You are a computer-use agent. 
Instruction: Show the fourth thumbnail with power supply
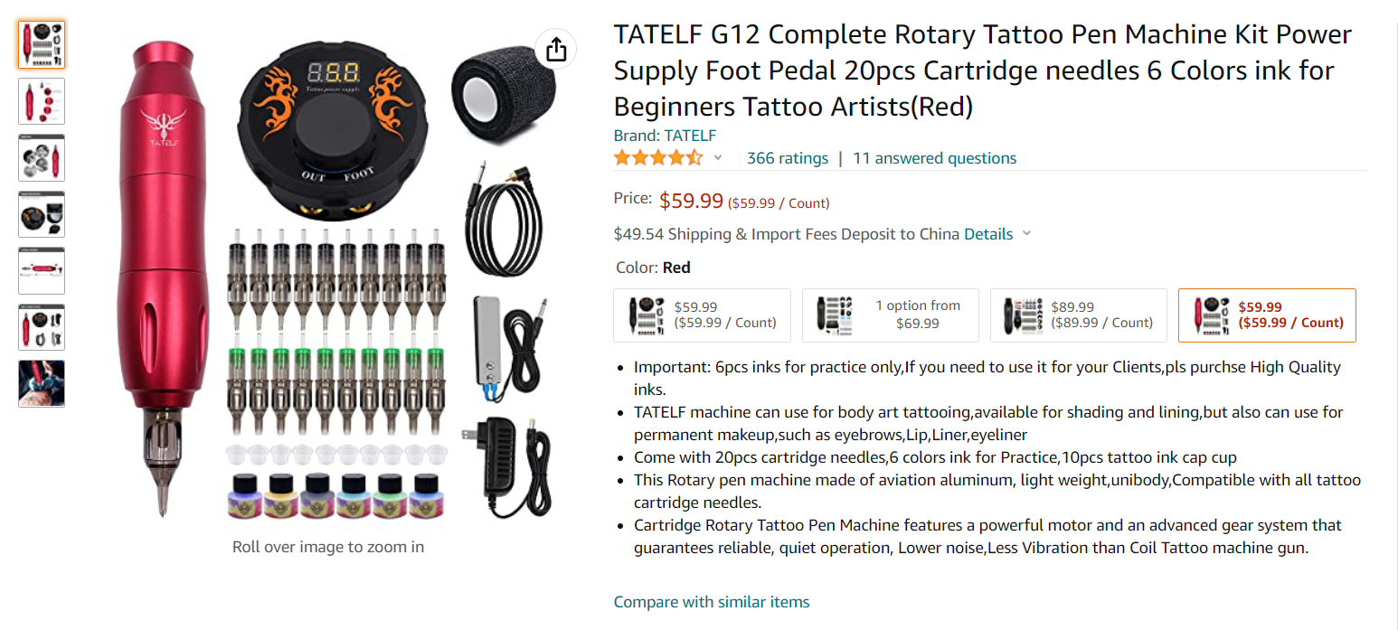click(42, 214)
